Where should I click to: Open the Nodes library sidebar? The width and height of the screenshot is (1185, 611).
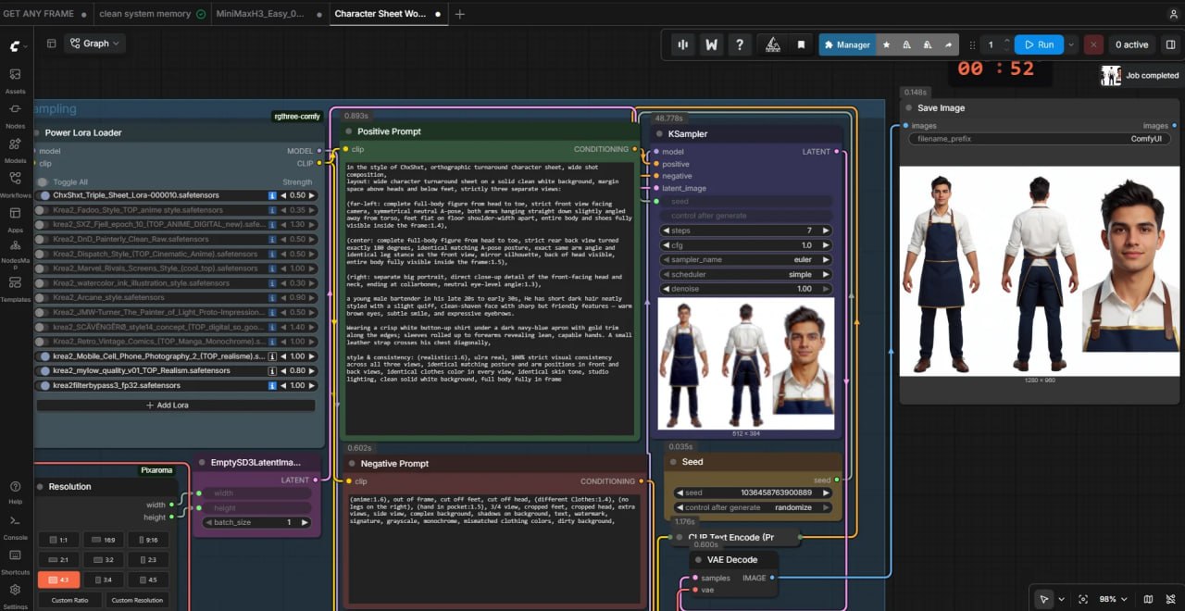15,115
